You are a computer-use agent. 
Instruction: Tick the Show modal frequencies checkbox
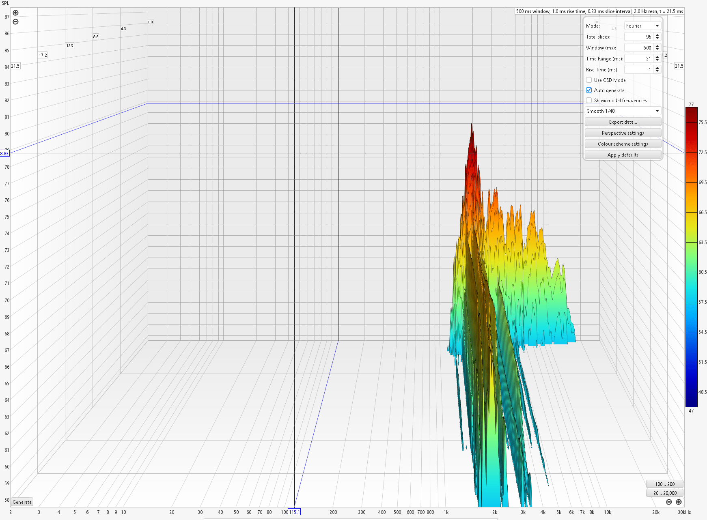pyautogui.click(x=589, y=101)
